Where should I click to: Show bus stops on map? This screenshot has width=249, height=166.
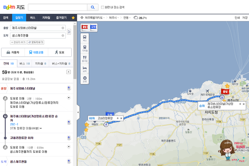point(85,38)
